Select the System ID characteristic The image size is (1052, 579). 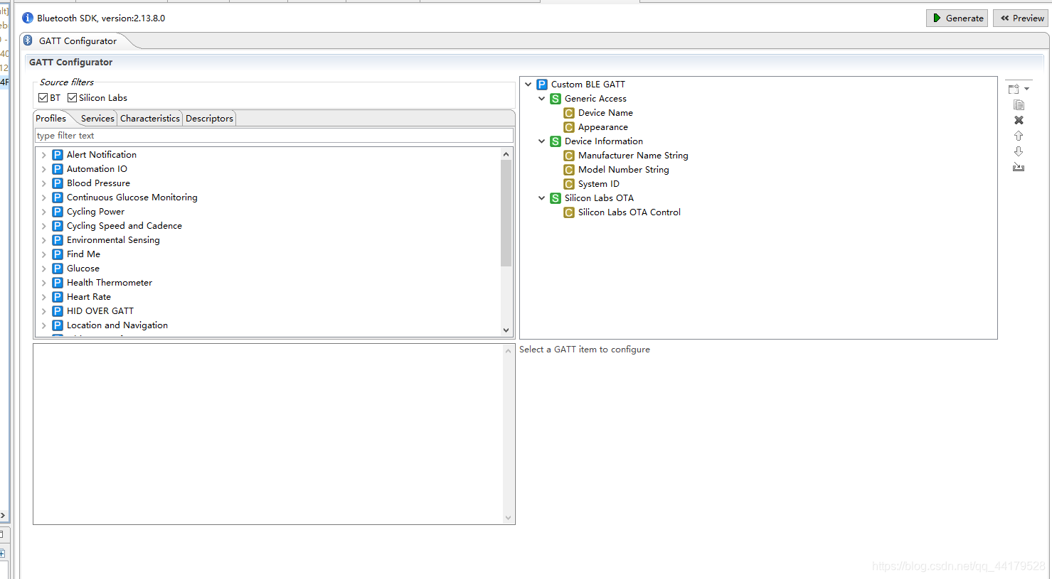tap(599, 184)
